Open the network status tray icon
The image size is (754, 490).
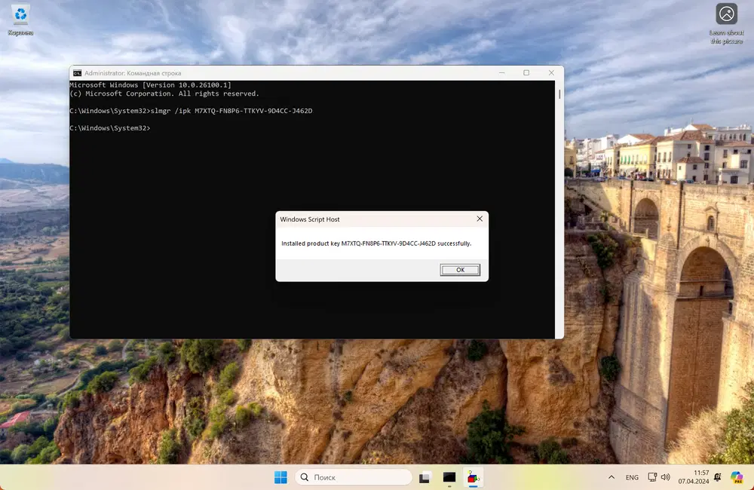[652, 477]
